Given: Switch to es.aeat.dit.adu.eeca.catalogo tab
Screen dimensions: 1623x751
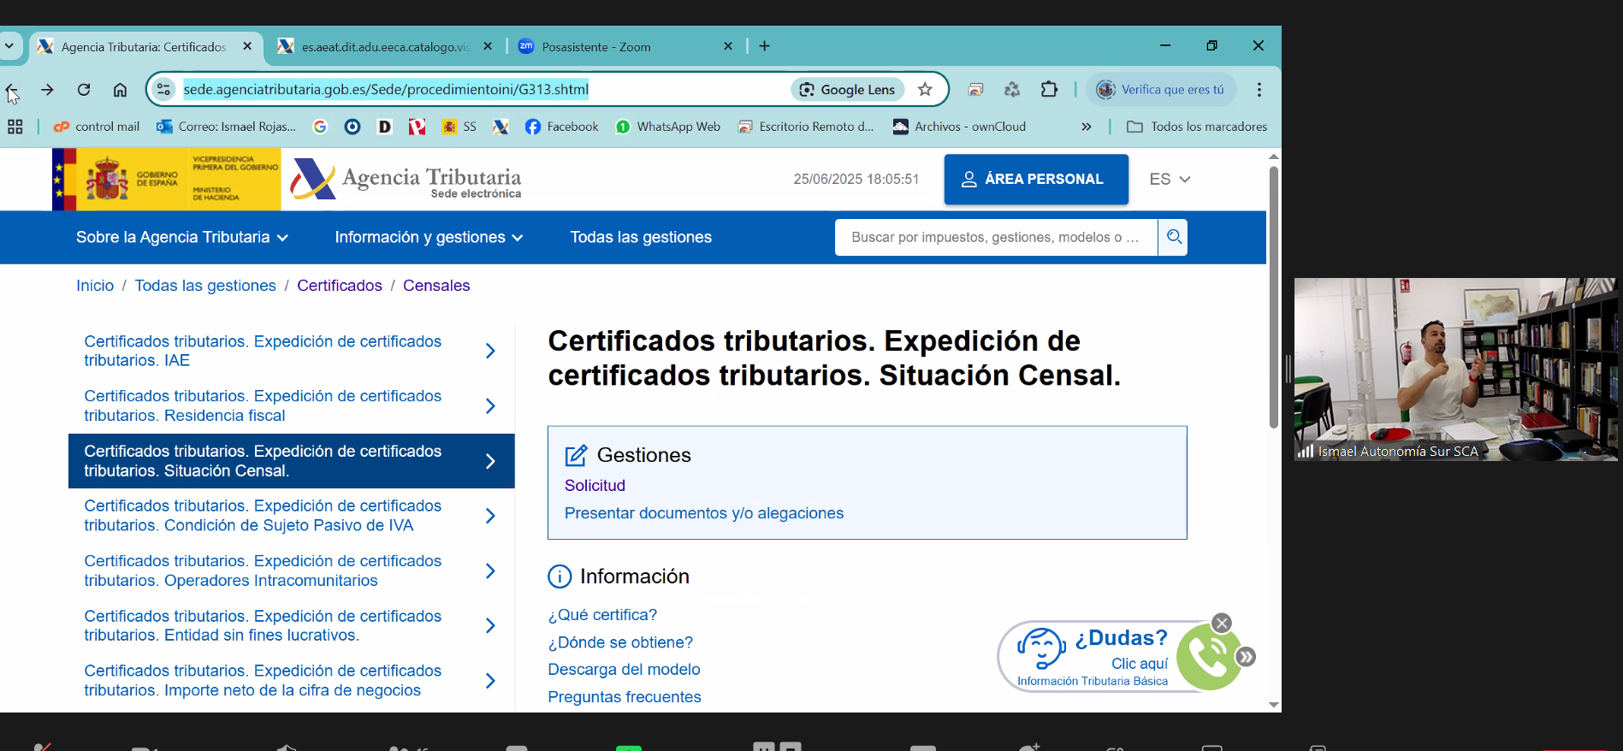Looking at the screenshot, I should 385,46.
